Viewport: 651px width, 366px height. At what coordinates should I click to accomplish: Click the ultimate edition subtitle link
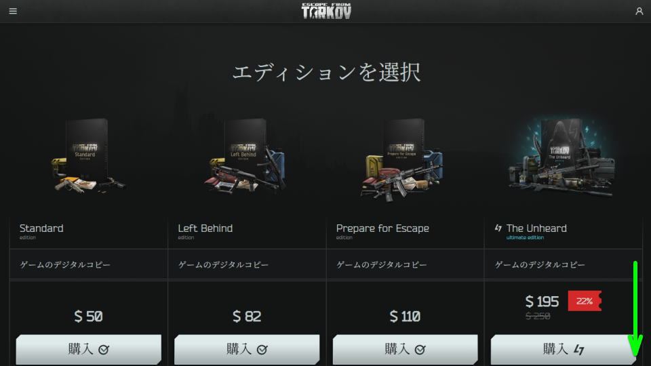point(525,238)
